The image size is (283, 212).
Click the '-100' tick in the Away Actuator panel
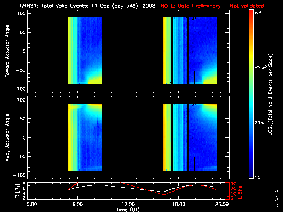click(x=20, y=175)
